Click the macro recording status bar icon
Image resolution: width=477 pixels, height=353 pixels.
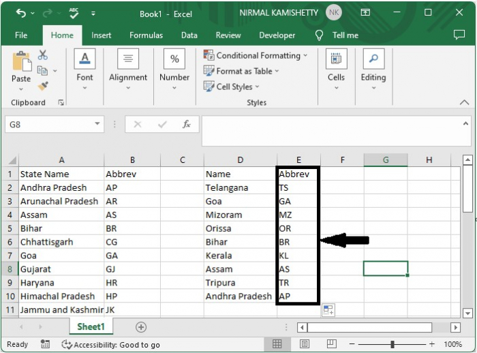(x=45, y=344)
